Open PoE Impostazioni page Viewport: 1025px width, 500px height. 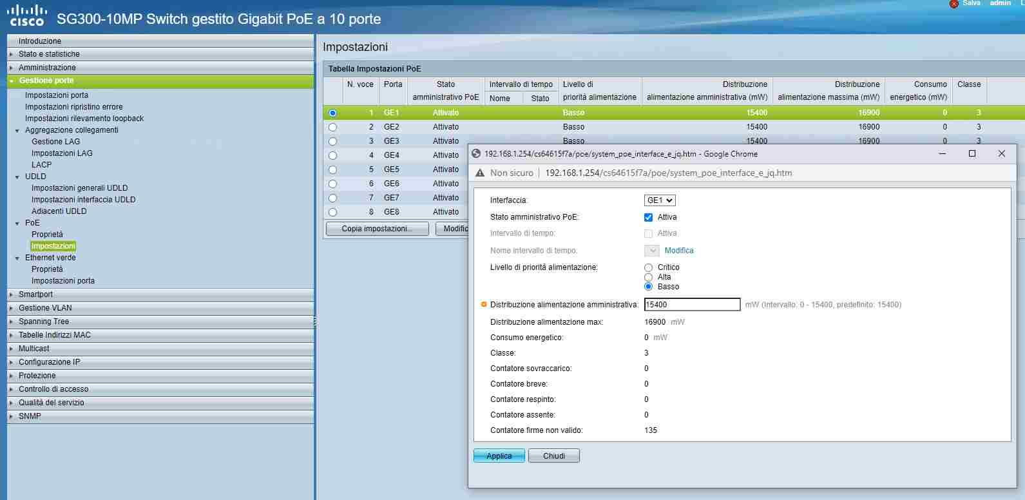53,246
